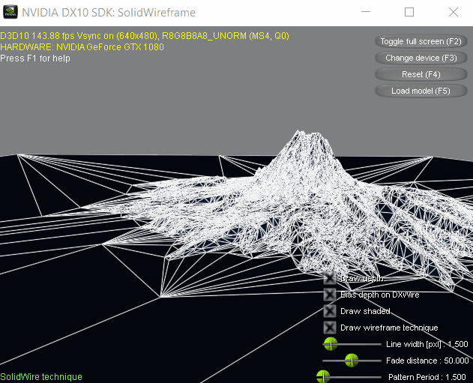Viewport: 473px width, 383px height.
Task: Toggle the Draw depth checkbox
Action: [330, 278]
